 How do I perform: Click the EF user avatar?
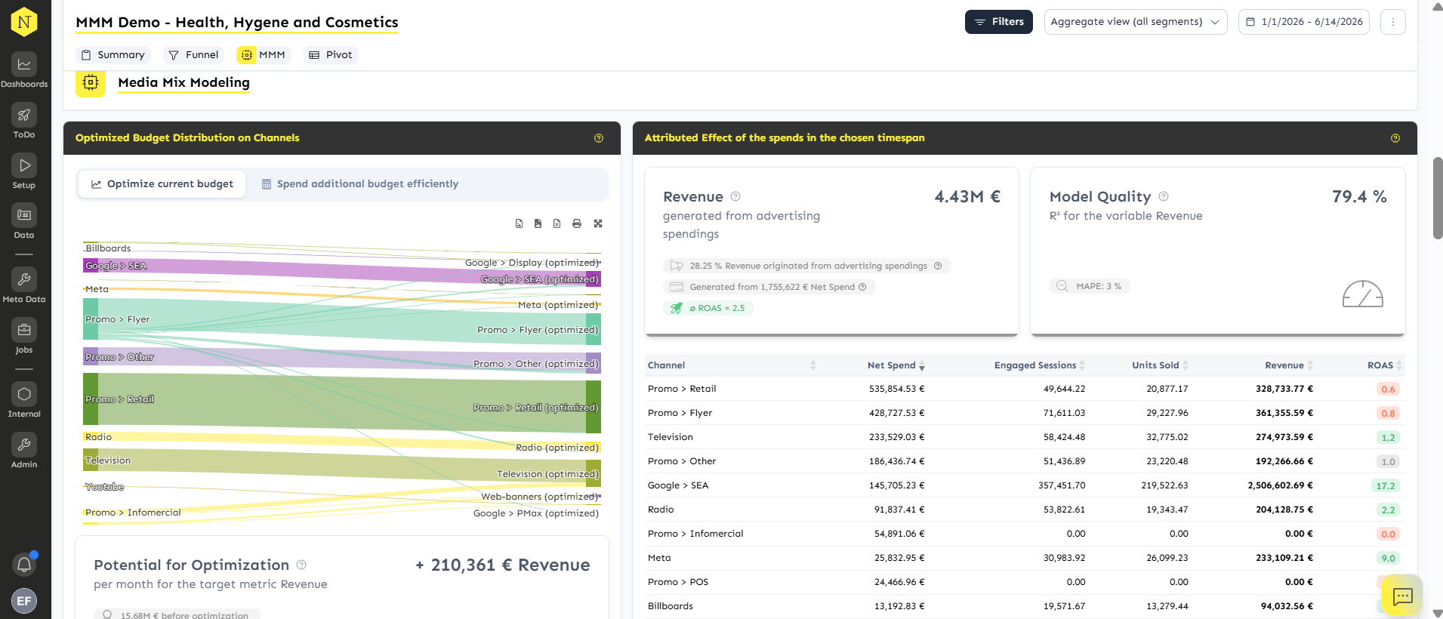coord(24,601)
